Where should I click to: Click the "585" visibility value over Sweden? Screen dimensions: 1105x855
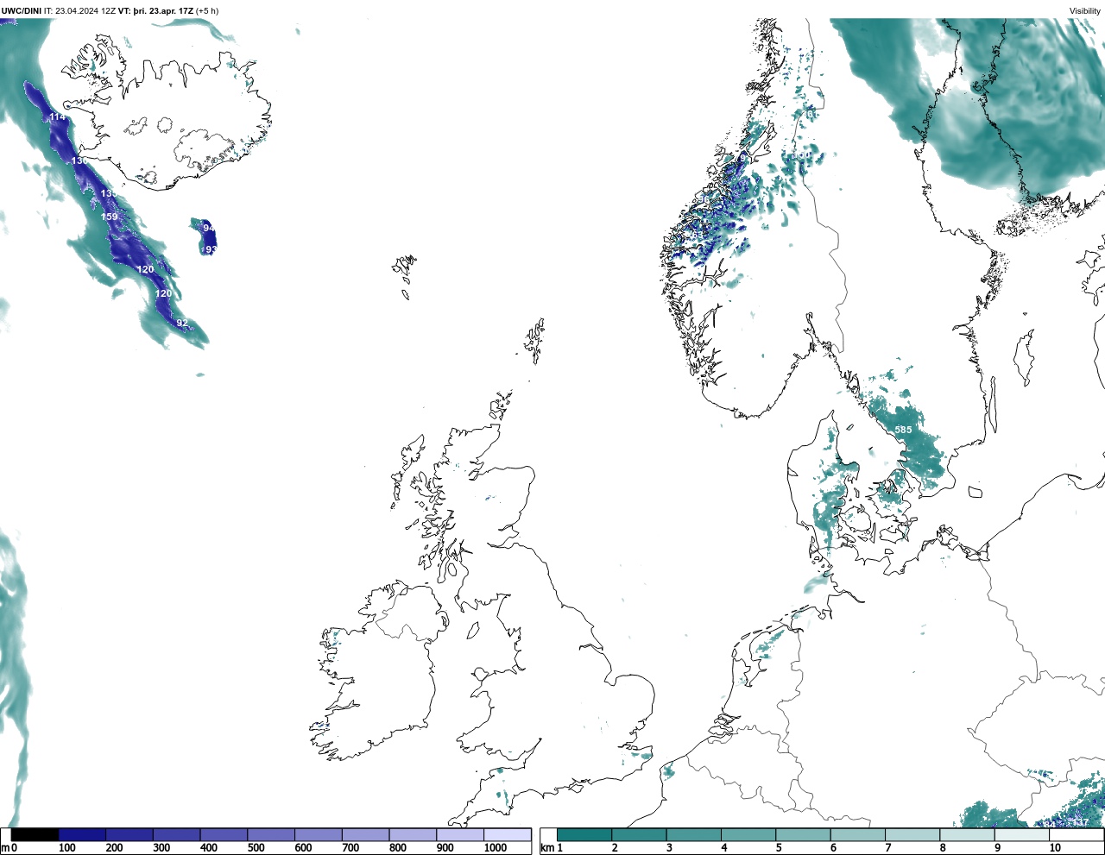coord(903,430)
